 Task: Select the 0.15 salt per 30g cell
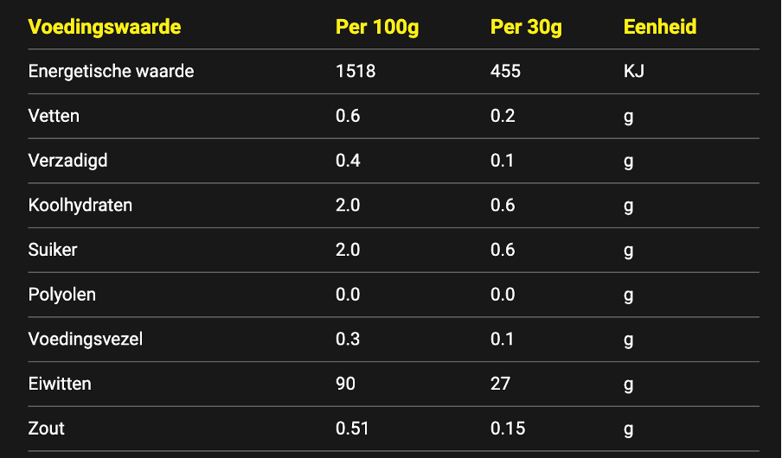click(508, 429)
